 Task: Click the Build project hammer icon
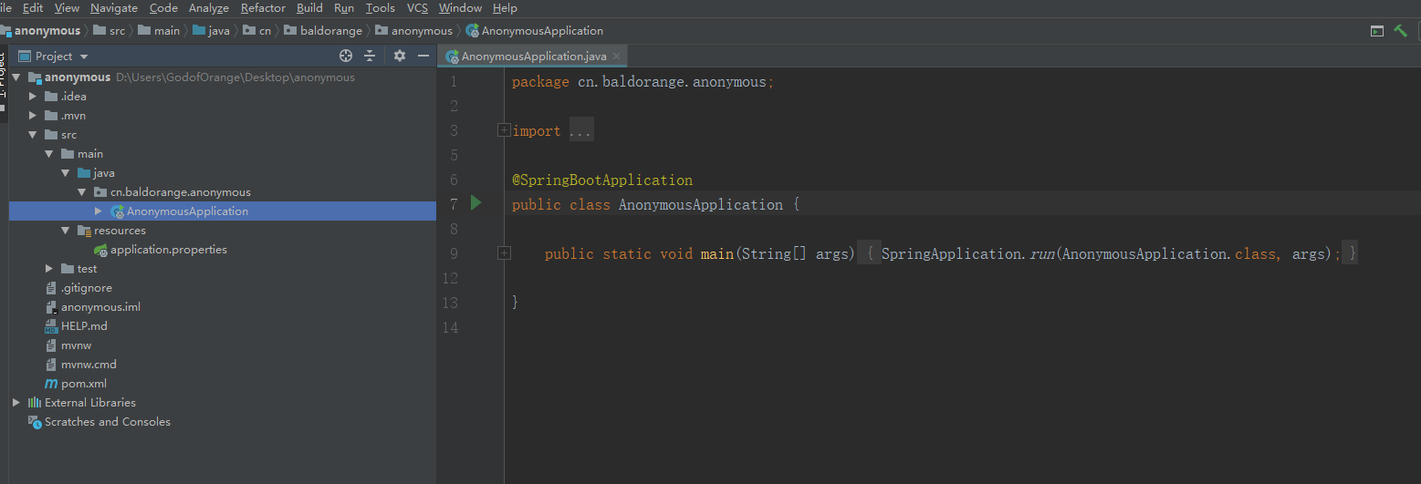1401,31
